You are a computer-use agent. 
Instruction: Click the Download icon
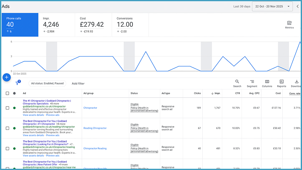[297, 83]
